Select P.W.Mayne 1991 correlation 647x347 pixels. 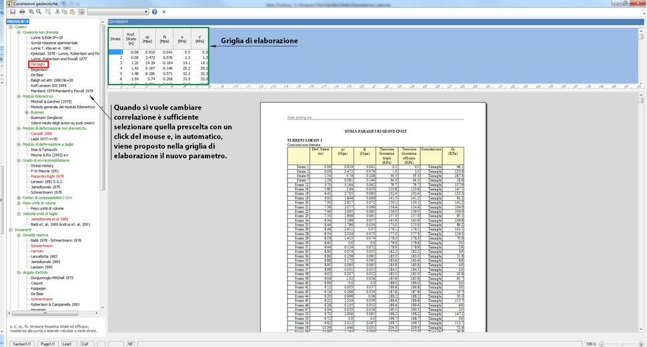(x=45, y=171)
